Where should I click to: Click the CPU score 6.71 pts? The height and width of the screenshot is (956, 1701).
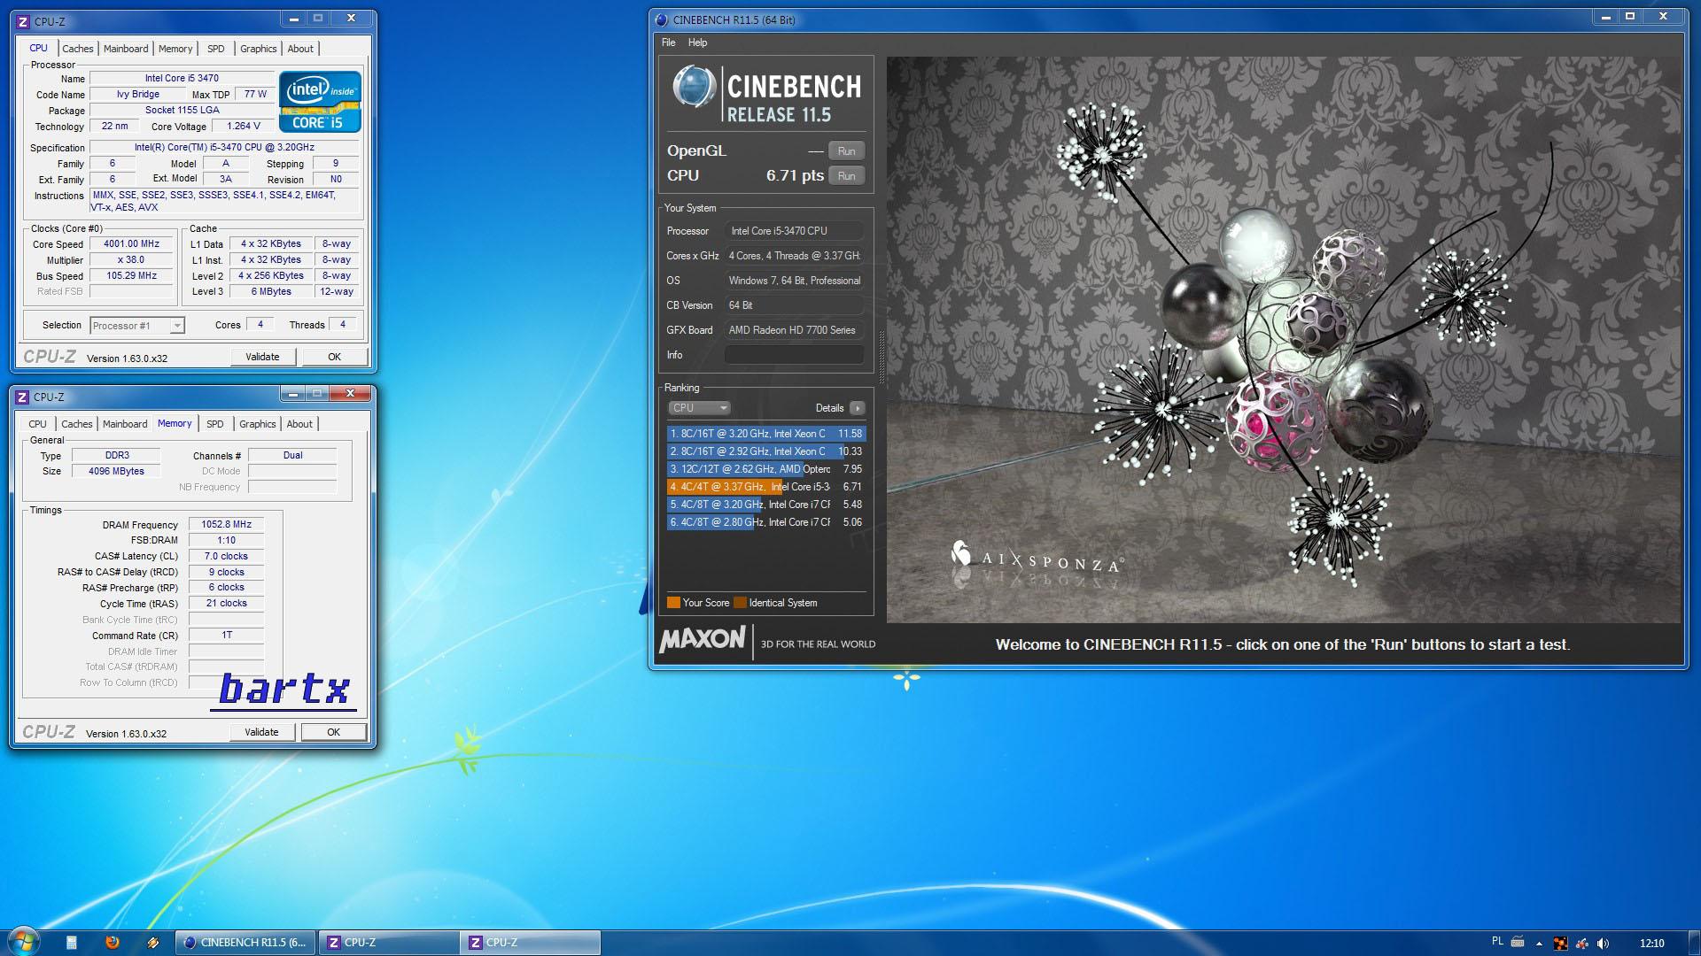pyautogui.click(x=795, y=176)
